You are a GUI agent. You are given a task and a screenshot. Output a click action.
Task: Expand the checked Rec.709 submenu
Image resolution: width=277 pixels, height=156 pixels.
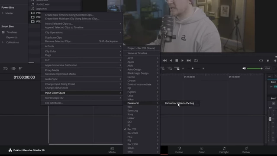[x=142, y=129]
